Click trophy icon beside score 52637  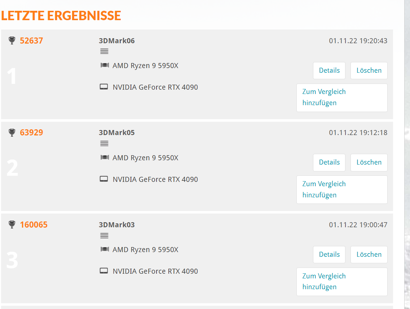12,40
